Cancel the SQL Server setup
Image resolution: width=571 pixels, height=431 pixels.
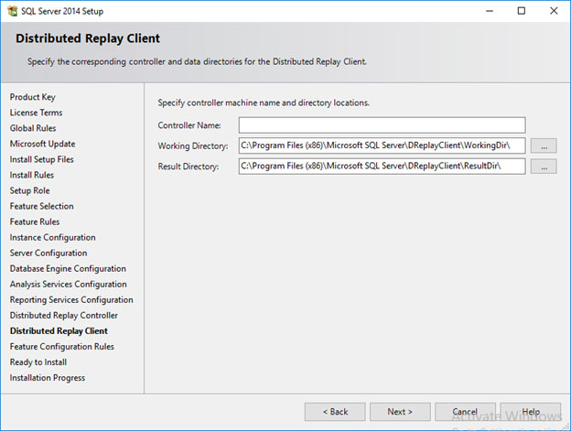click(465, 412)
